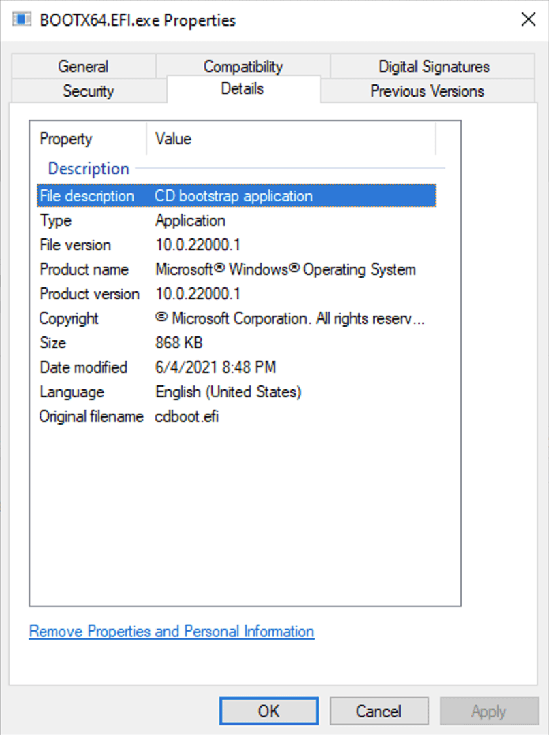The width and height of the screenshot is (549, 735).
Task: Switch to the General tab
Action: point(82,67)
